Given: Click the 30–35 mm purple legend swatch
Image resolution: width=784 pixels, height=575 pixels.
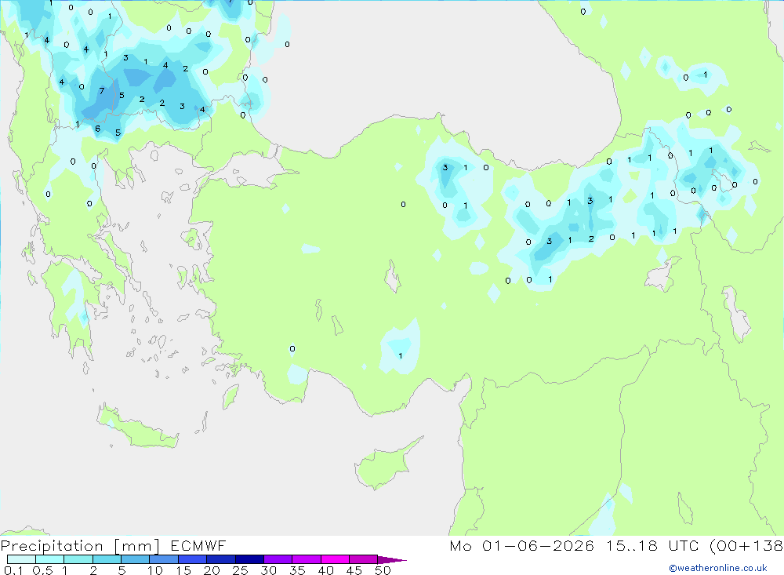Looking at the screenshot, I should (278, 559).
